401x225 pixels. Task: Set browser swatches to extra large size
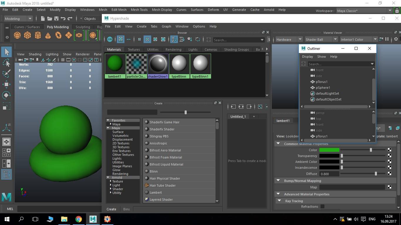coord(163,39)
